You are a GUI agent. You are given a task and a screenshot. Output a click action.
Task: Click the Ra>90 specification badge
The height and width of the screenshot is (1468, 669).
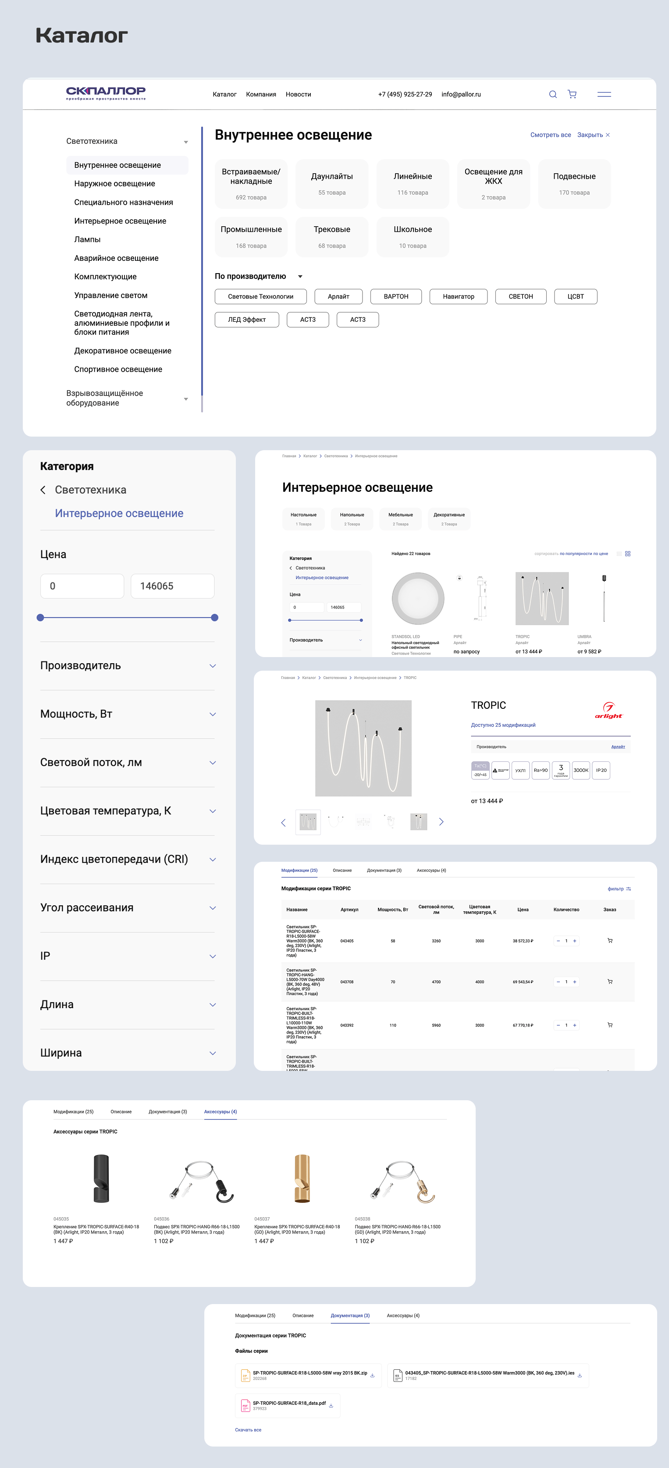coord(541,771)
